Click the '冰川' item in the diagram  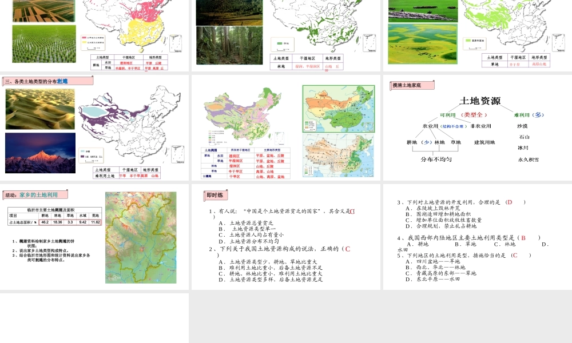pyautogui.click(x=523, y=147)
